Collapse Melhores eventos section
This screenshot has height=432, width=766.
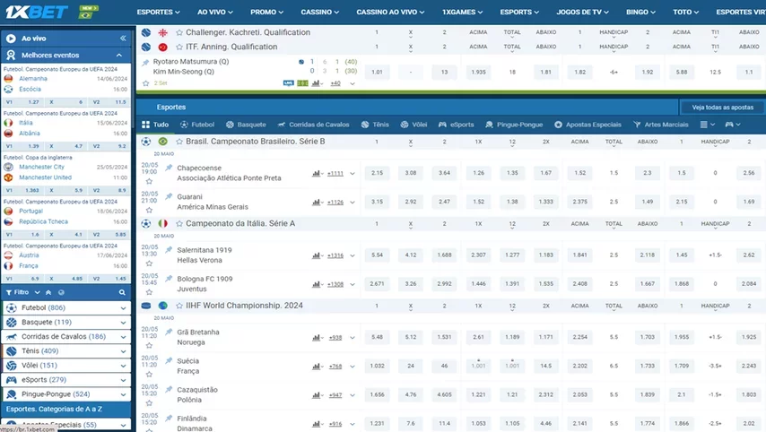tap(118, 56)
